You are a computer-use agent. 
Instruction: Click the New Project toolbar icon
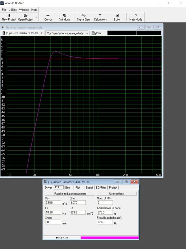pyautogui.click(x=9, y=17)
